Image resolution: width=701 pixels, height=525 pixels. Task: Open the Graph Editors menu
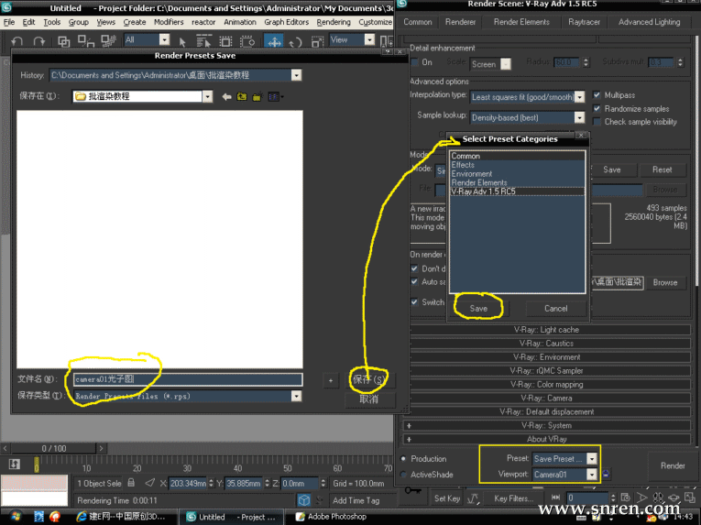coord(287,22)
